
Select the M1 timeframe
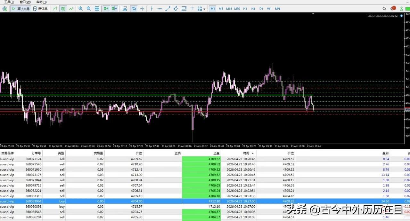213,9
